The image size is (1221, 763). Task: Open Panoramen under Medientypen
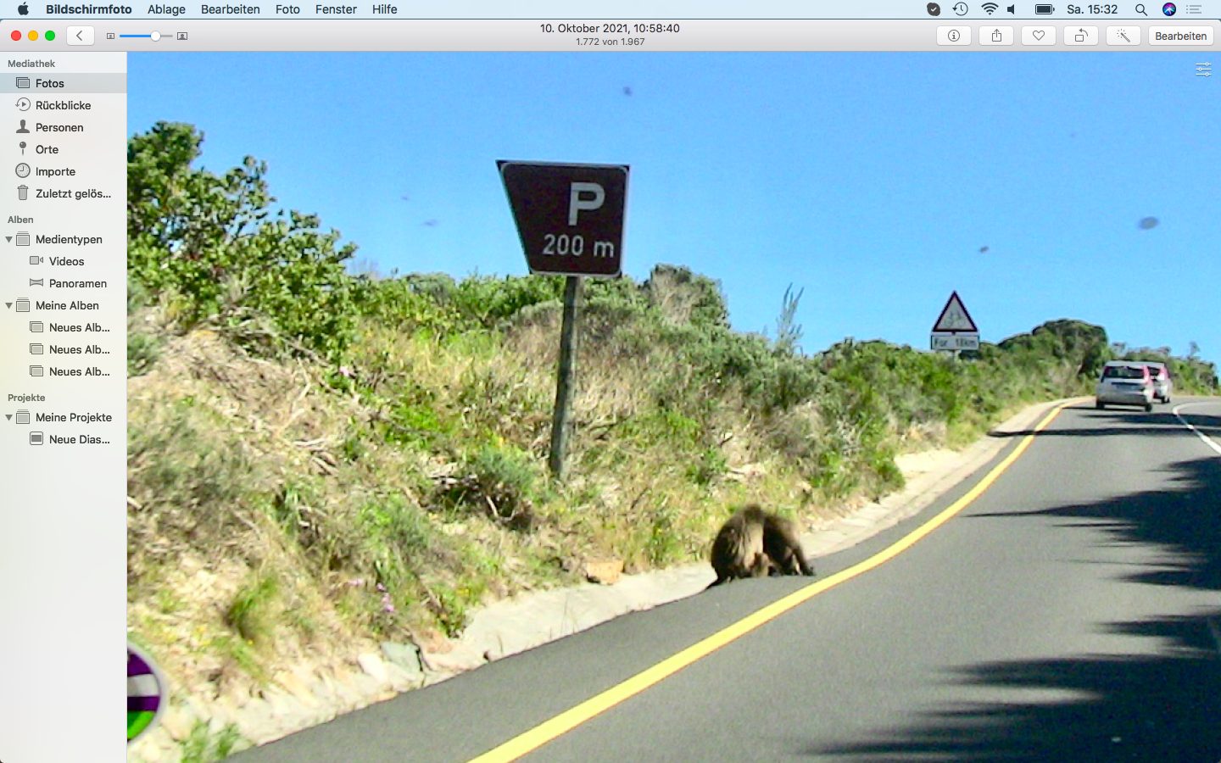click(77, 283)
